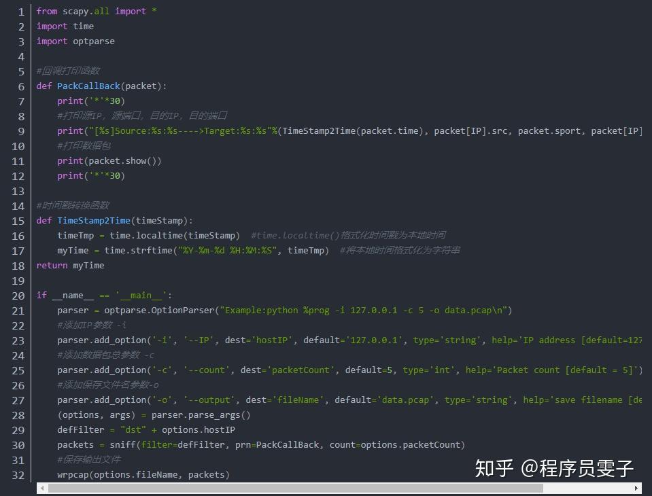Click the if __name__ == '__main__' line
Viewport: 652px width, 496px height.
(x=104, y=296)
